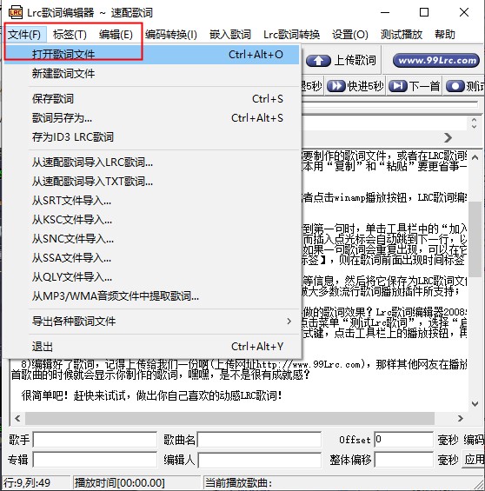
Task: Minimize the Lrc歌词编辑器 window
Action: click(385, 12)
